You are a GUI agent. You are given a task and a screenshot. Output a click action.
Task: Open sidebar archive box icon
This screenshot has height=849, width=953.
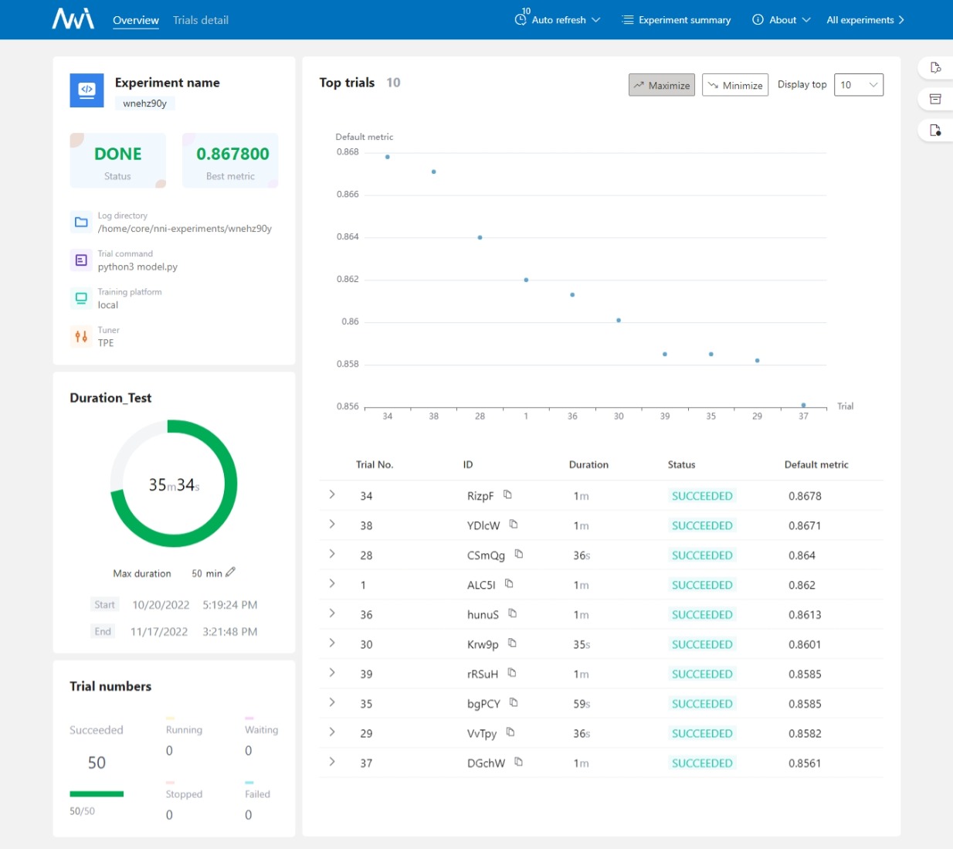click(x=935, y=99)
